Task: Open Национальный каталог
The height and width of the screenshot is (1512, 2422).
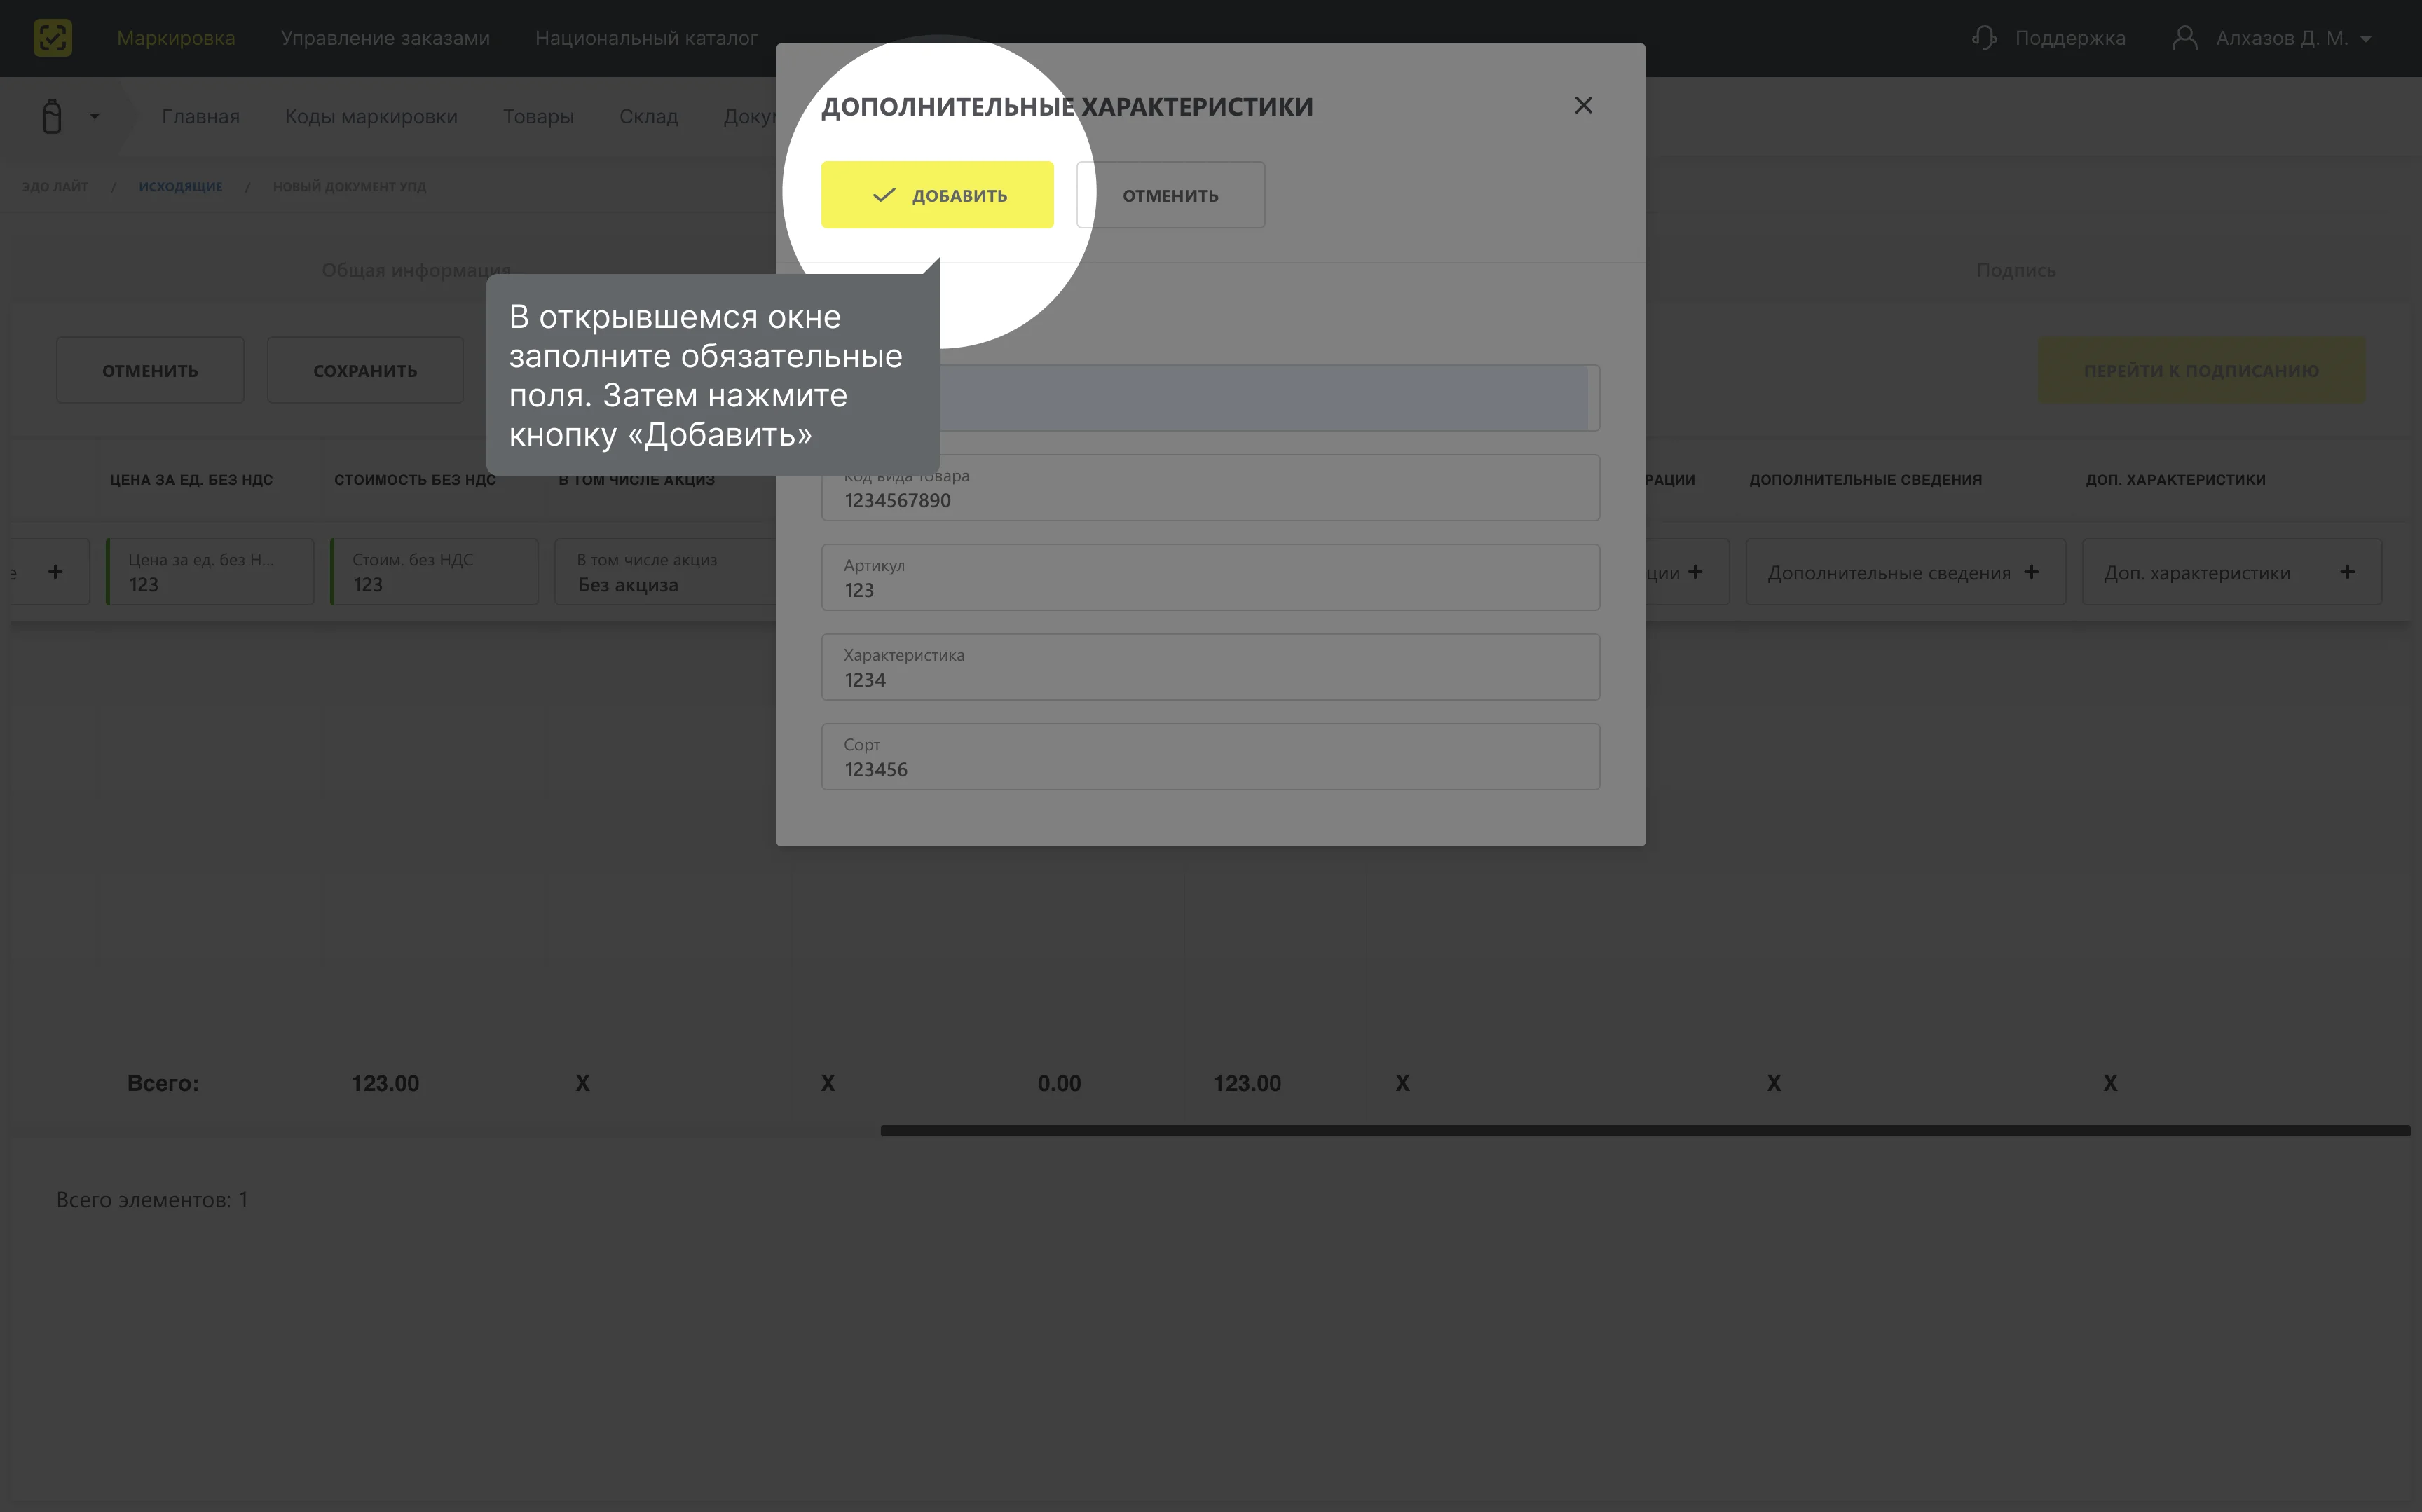Action: [646, 38]
